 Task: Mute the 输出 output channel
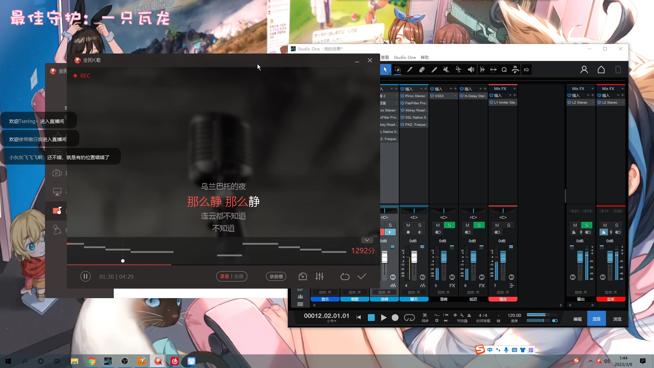[575, 225]
